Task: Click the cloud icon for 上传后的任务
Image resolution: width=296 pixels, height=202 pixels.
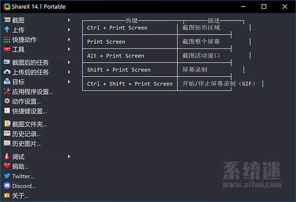Action: [7, 72]
